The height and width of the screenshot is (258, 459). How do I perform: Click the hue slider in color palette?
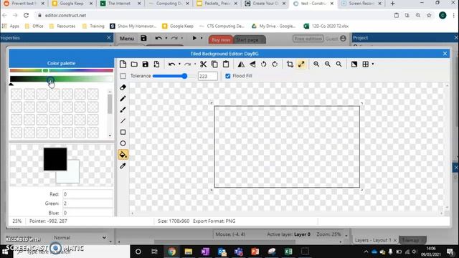click(61, 70)
